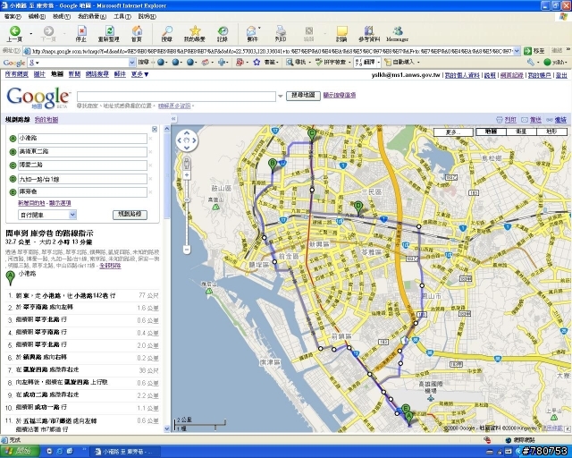Viewport: 572px width, 458px height.
Task: Click the 重新整理 refresh icon
Action: click(x=109, y=34)
